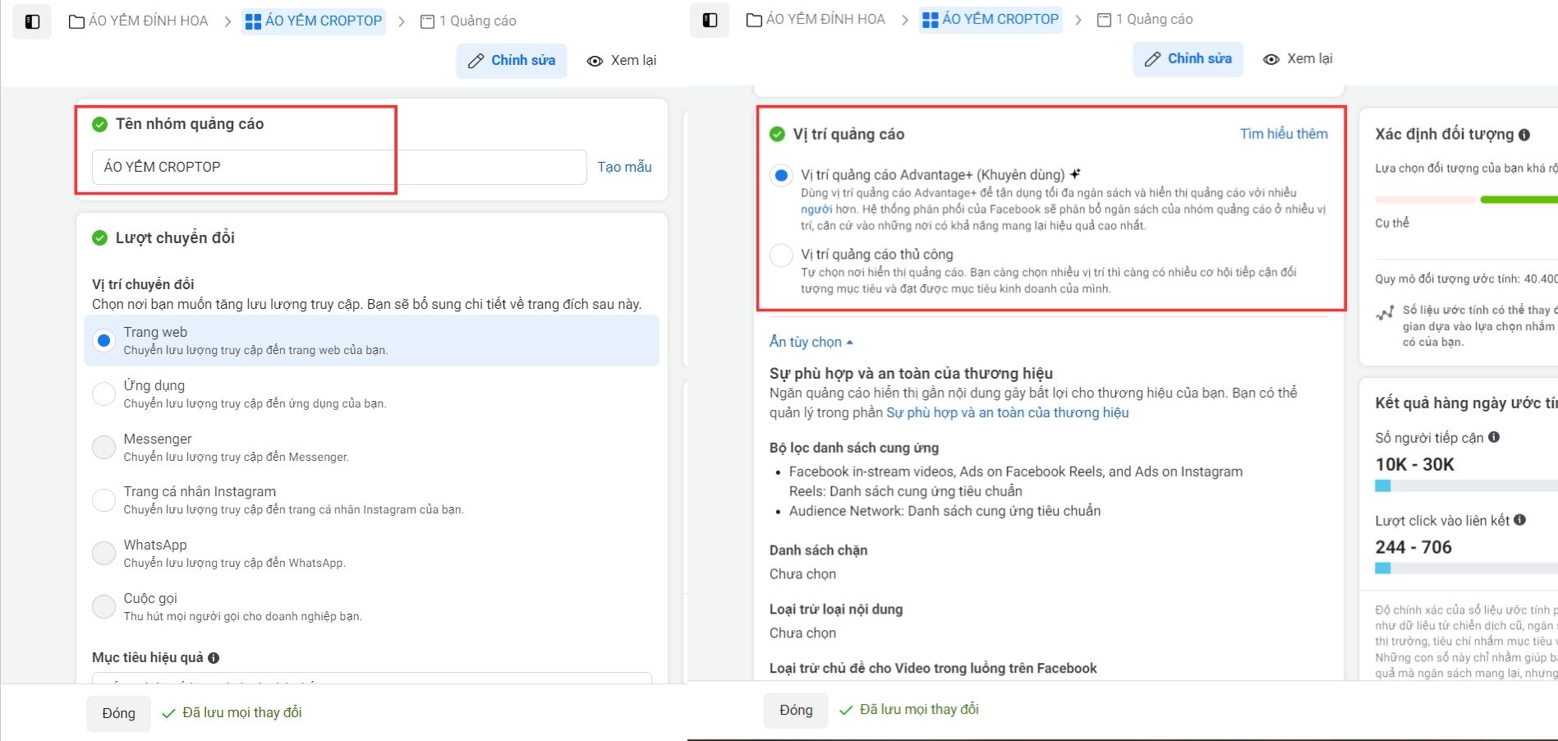Open ÁO YẾM ĐÍNH HOA campaign in left breadcrumb

pos(138,21)
